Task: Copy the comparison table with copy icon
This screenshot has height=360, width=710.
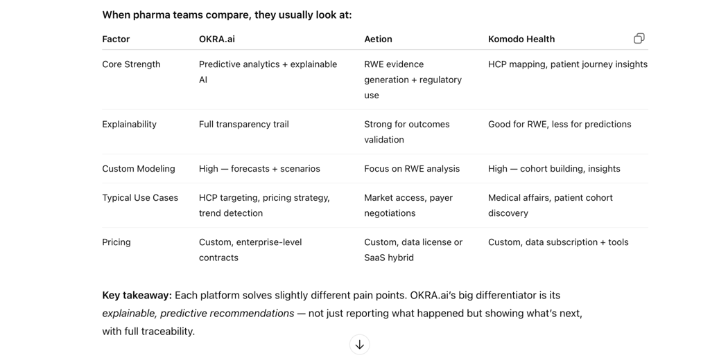Action: 639,39
